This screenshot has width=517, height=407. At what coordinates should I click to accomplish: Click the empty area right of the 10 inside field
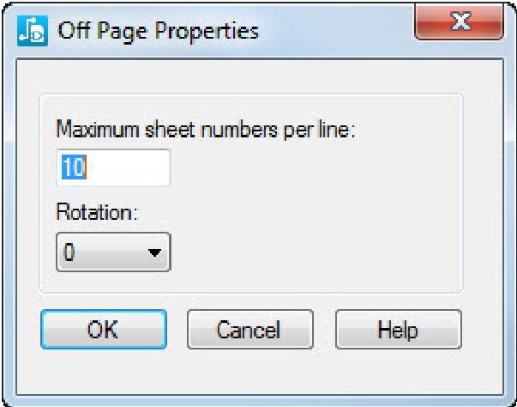[x=129, y=168]
